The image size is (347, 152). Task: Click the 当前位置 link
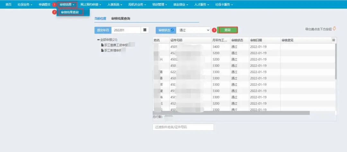(x=100, y=19)
